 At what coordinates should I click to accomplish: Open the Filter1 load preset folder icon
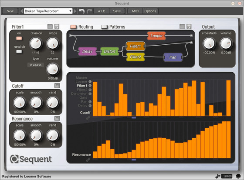pos(50,27)
